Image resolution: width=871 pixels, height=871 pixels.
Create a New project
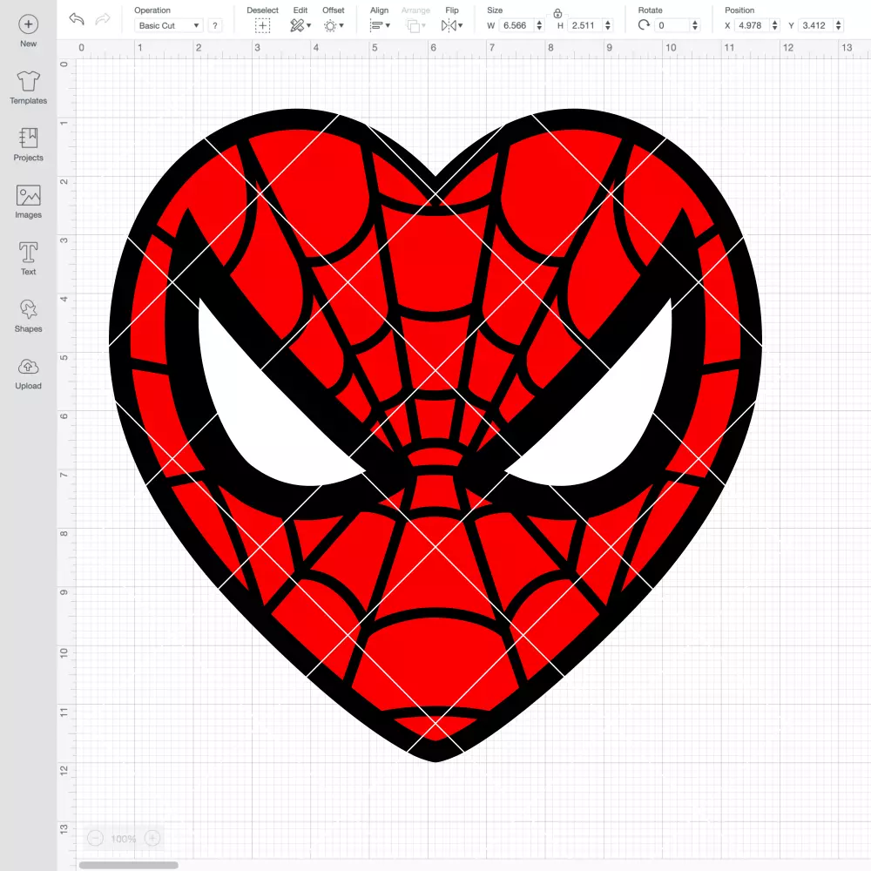pyautogui.click(x=29, y=31)
